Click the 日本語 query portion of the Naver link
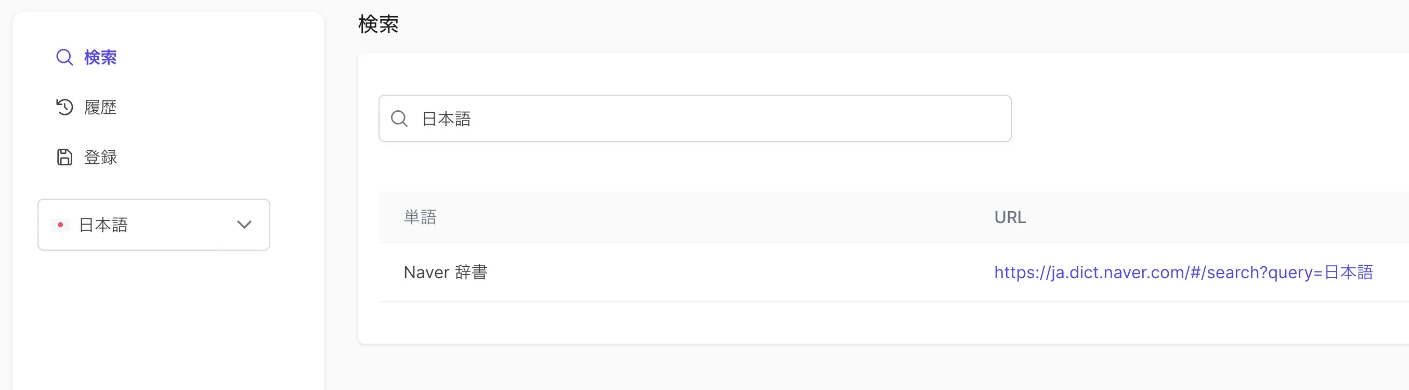The width and height of the screenshot is (1409, 390). coord(1348,272)
